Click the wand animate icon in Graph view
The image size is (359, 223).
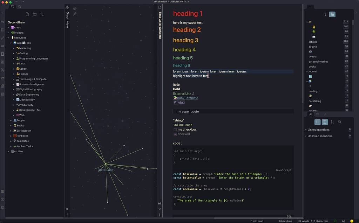coord(75,14)
